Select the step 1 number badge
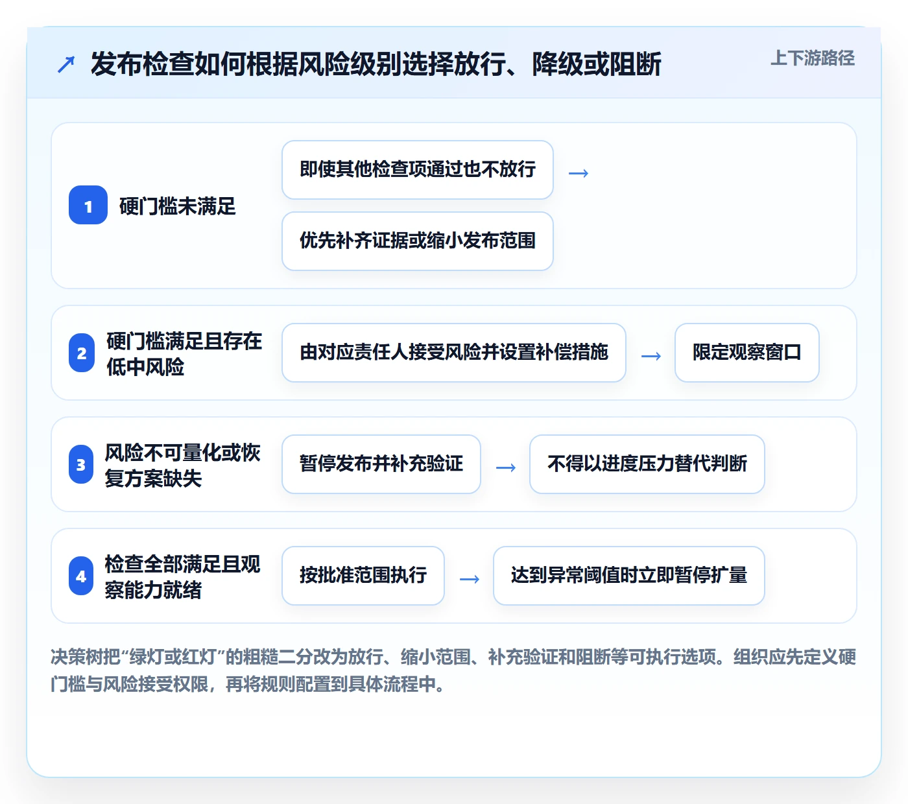 88,206
